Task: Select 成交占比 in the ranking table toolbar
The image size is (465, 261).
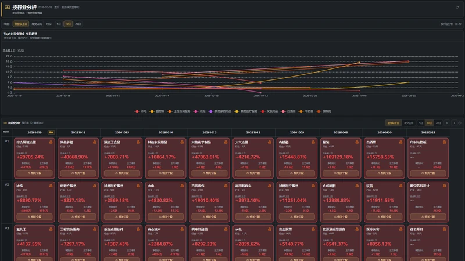Action: (409, 123)
